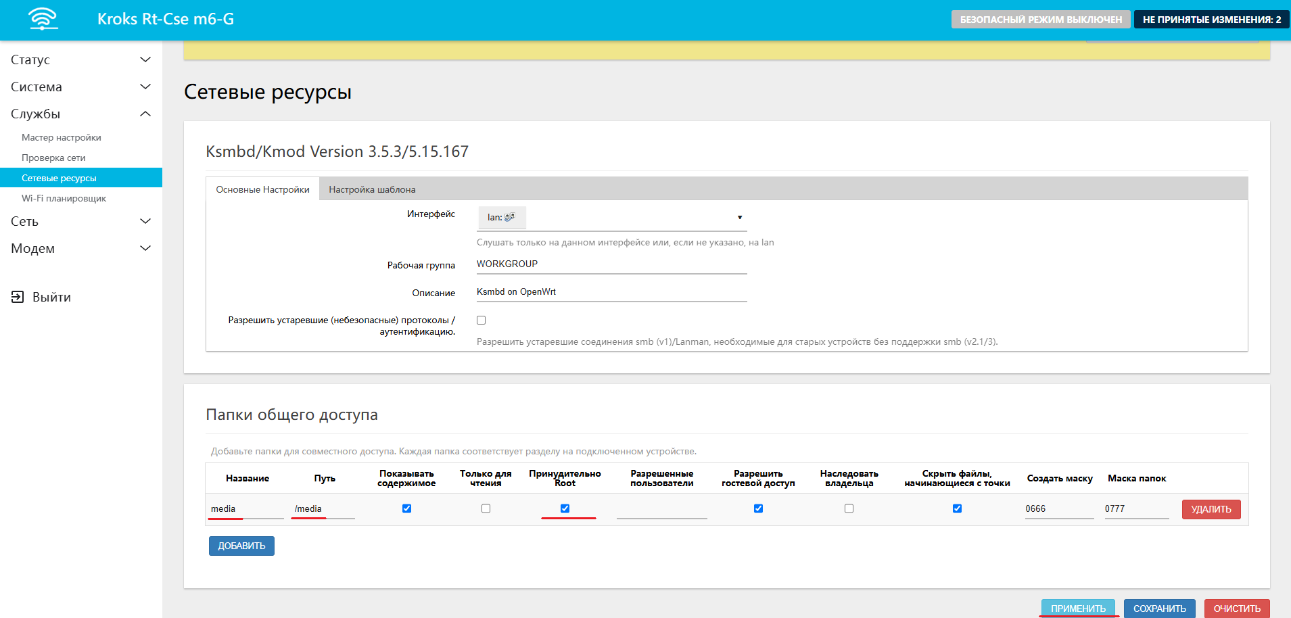Viewport: 1291px width, 618px height.
Task: Click the Рабочая группа input field
Action: click(611, 264)
